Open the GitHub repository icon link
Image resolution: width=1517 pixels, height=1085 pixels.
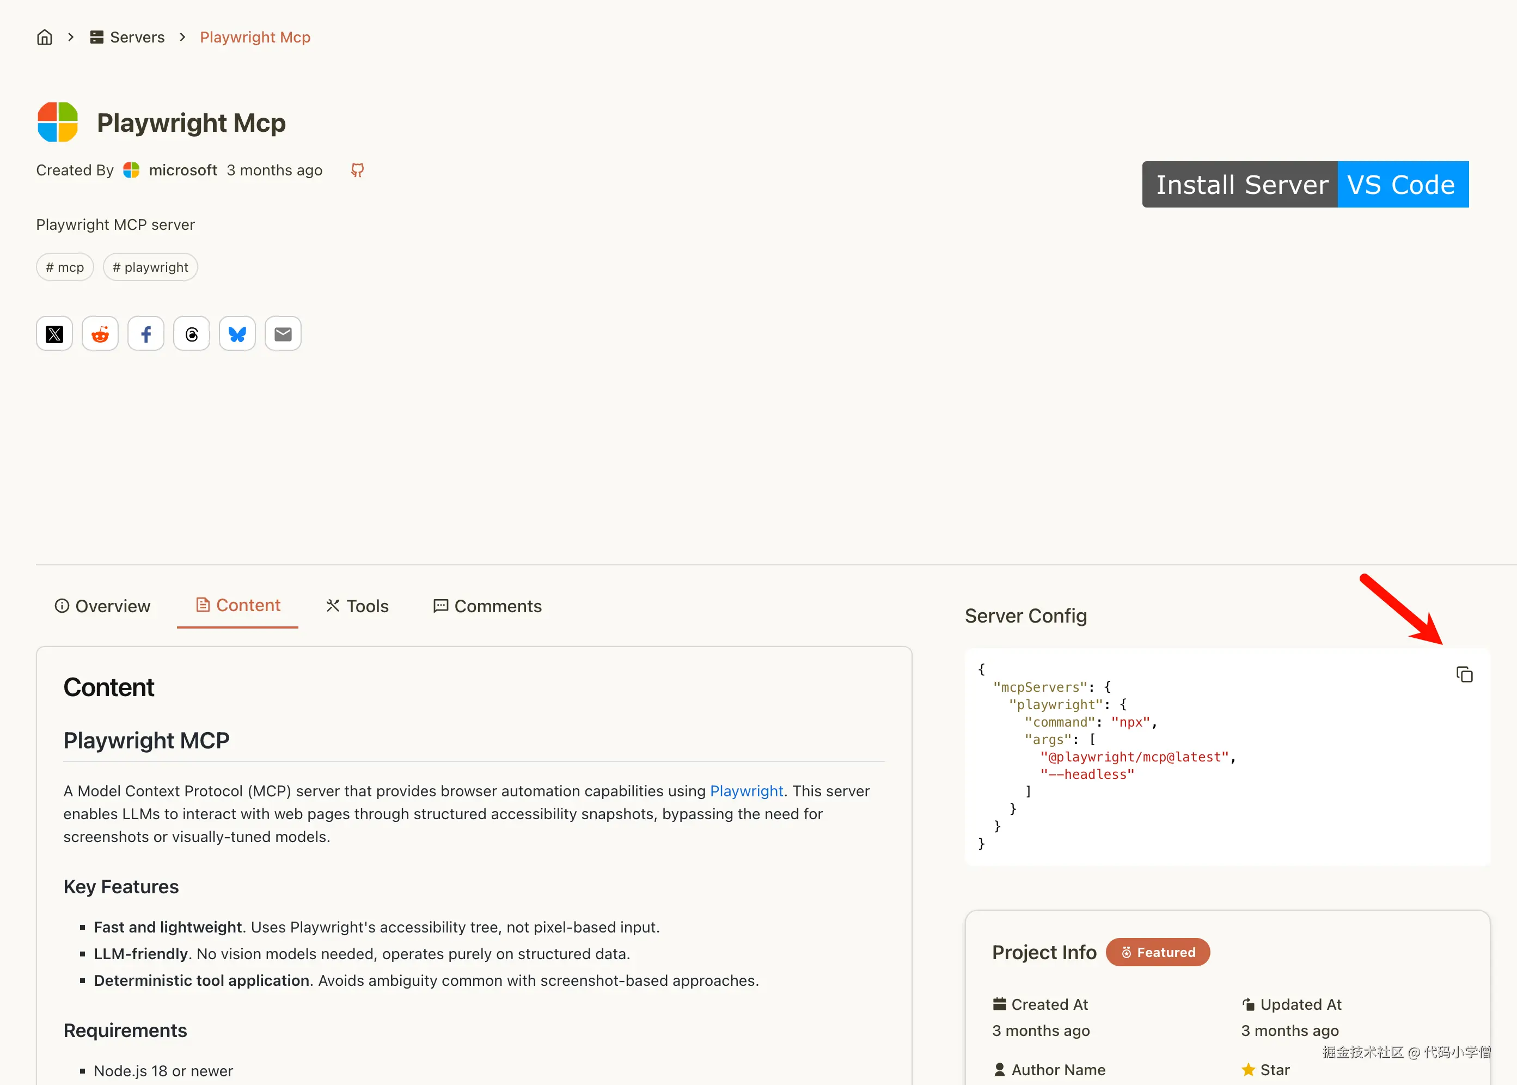tap(357, 170)
